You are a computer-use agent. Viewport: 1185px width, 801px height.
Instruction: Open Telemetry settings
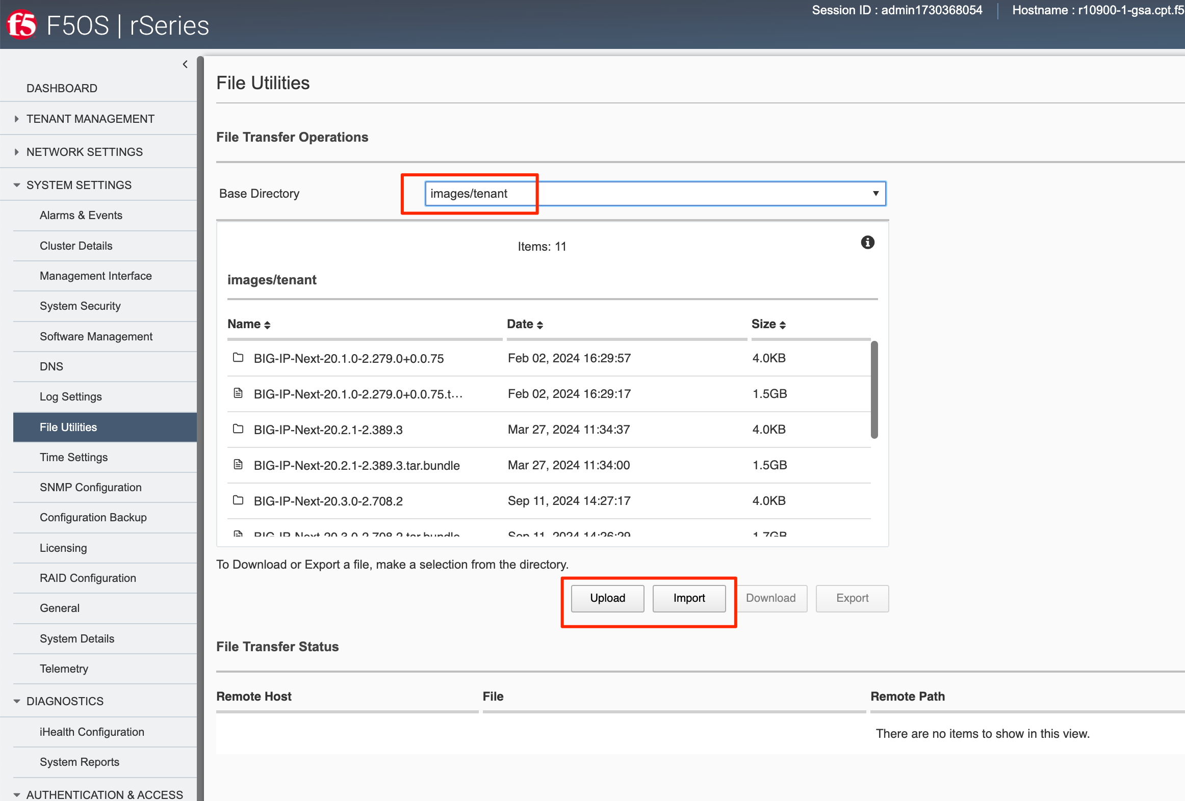point(64,669)
